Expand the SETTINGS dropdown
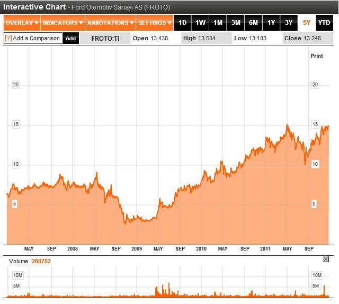The height and width of the screenshot is (304, 339). point(155,23)
